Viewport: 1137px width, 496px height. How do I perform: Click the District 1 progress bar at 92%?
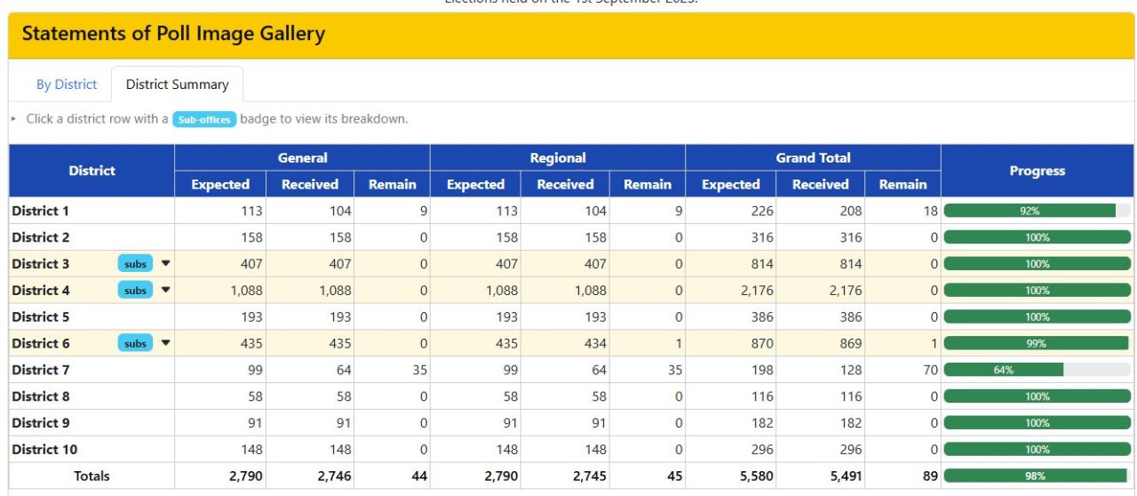pyautogui.click(x=1037, y=211)
